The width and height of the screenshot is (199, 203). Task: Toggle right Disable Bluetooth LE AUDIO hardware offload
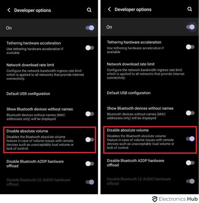(x=190, y=181)
